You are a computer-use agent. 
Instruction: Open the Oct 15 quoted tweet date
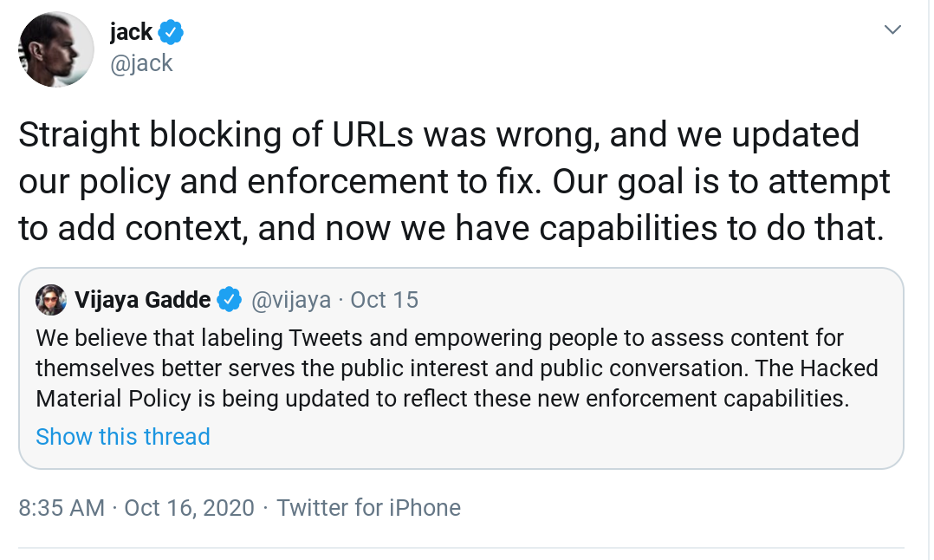point(384,300)
